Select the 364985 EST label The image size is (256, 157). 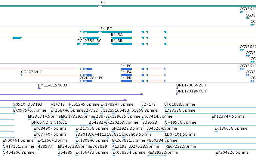tap(65, 152)
